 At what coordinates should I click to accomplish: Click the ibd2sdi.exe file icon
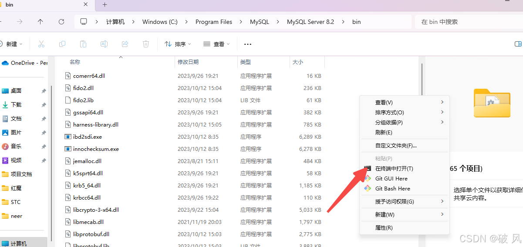pyautogui.click(x=67, y=137)
